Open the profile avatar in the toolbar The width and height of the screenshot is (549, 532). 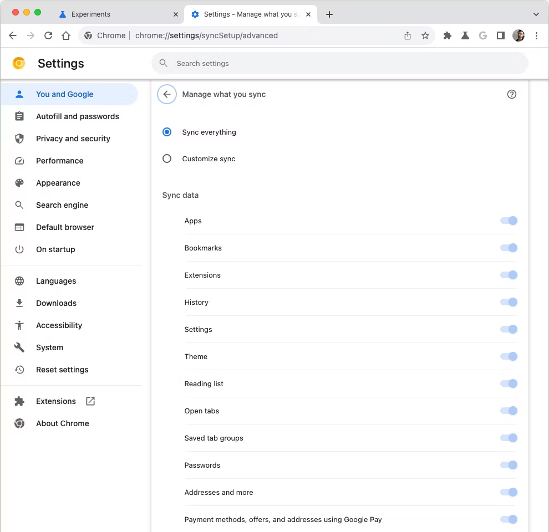(518, 35)
